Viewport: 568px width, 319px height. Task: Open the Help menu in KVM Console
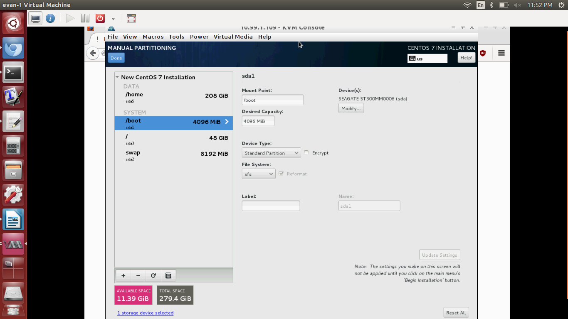(x=265, y=37)
